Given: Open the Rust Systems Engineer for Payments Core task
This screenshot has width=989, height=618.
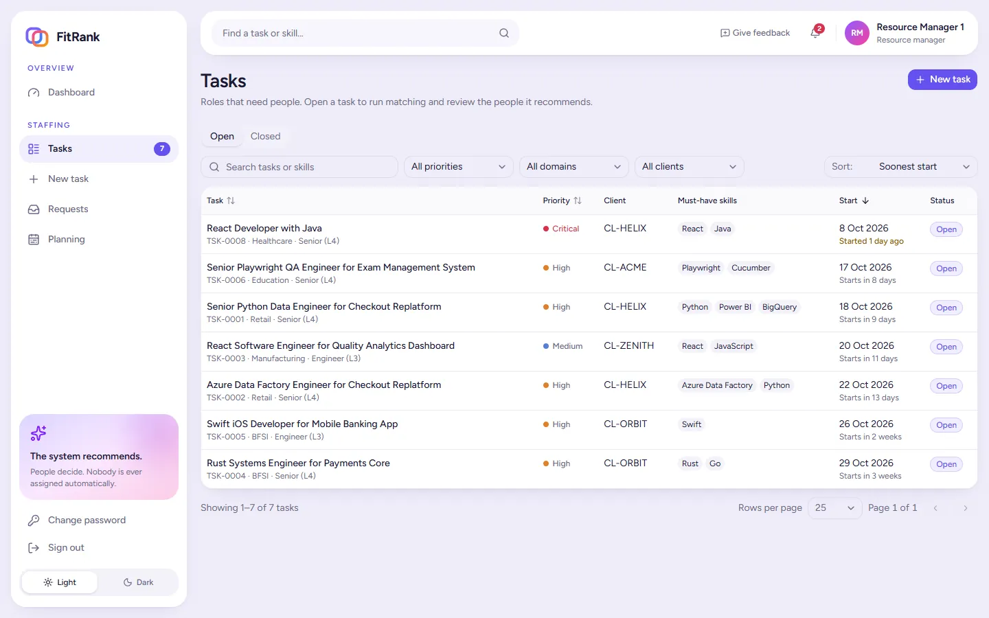Looking at the screenshot, I should (298, 463).
